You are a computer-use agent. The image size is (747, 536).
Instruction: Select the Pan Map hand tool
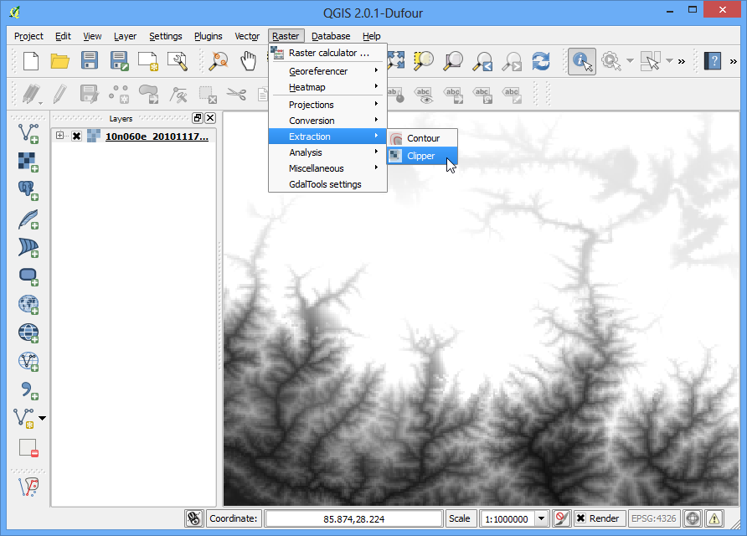[x=248, y=61]
